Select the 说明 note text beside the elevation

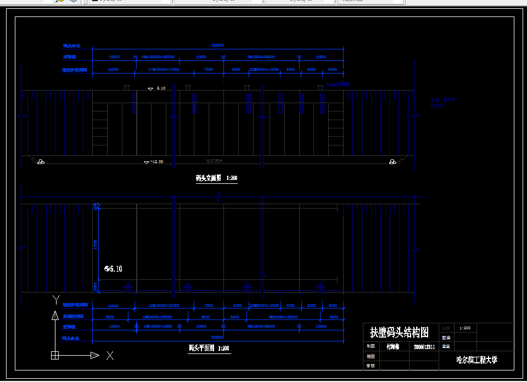pyautogui.click(x=443, y=103)
